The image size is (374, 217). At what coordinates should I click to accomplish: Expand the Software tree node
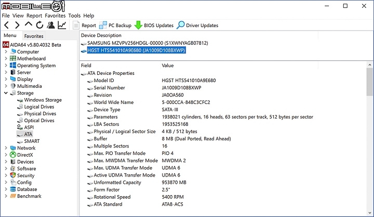[6, 169]
